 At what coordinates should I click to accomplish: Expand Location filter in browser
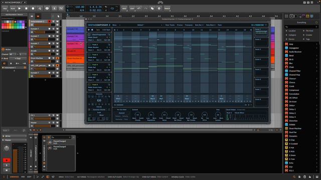292,31
